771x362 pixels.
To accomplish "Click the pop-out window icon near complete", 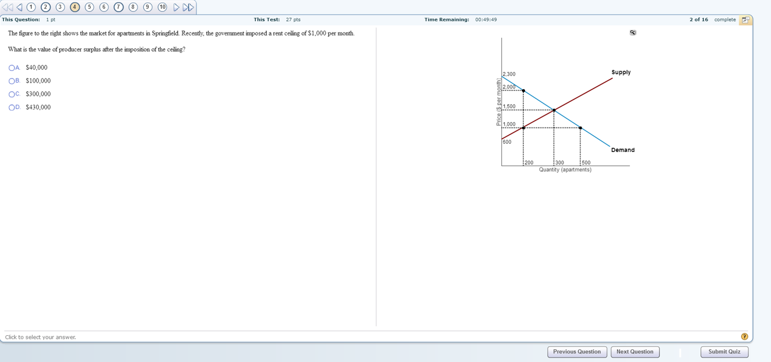I will tap(746, 19).
